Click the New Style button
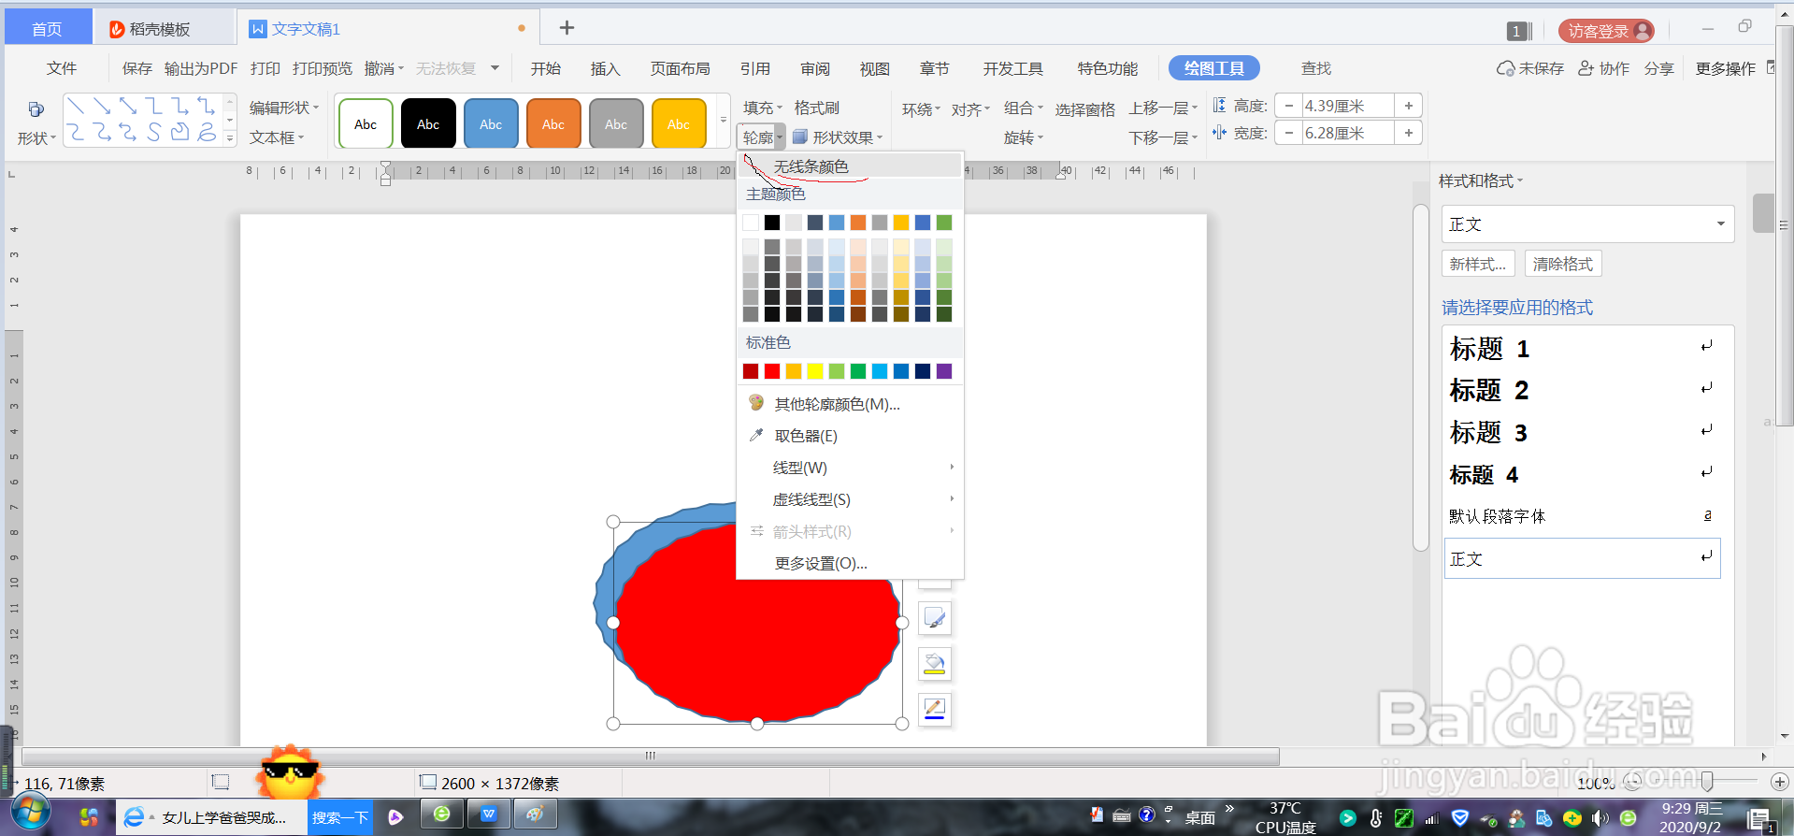This screenshot has width=1794, height=836. click(1478, 264)
